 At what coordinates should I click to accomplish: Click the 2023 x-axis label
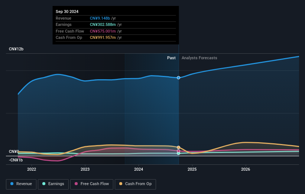tap(85, 169)
